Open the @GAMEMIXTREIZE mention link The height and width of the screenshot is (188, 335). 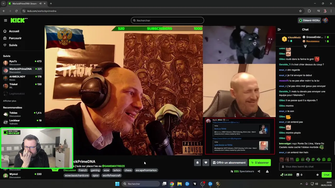113,166
